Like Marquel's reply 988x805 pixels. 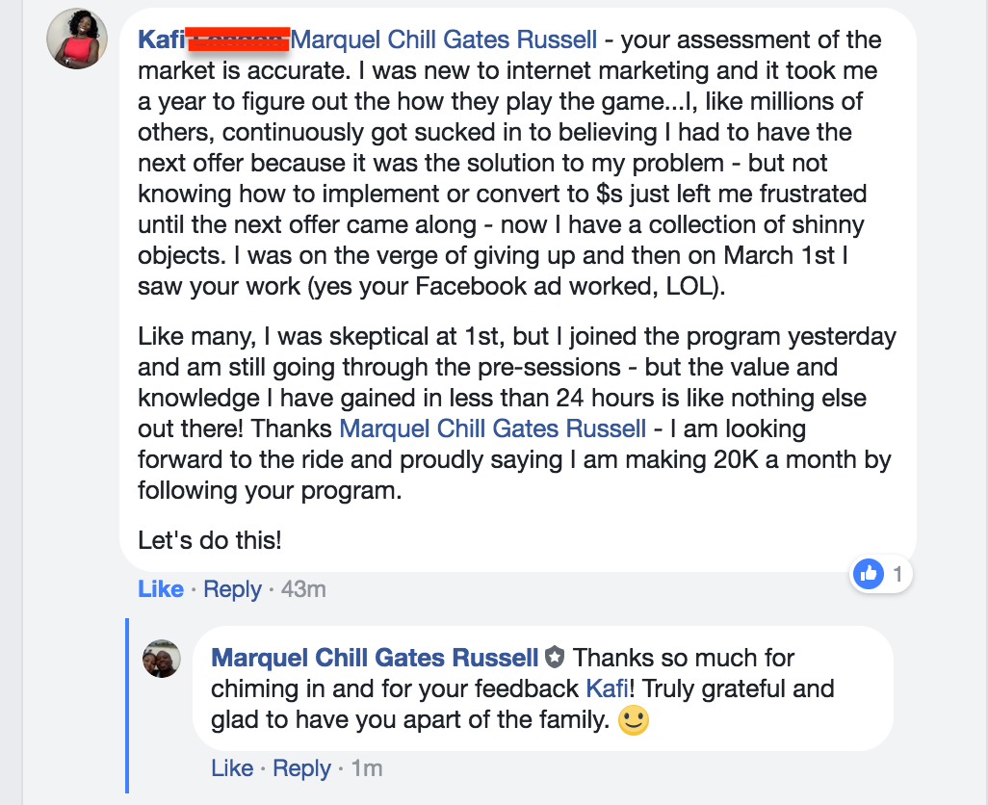[x=232, y=768]
